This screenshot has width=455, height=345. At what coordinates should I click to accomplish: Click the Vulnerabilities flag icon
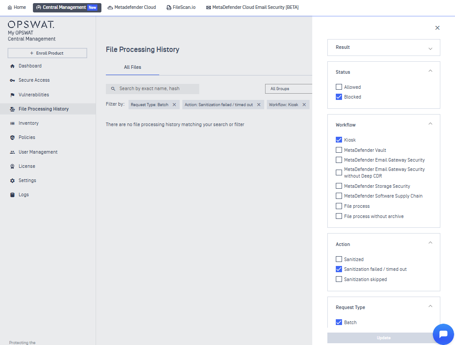click(12, 95)
